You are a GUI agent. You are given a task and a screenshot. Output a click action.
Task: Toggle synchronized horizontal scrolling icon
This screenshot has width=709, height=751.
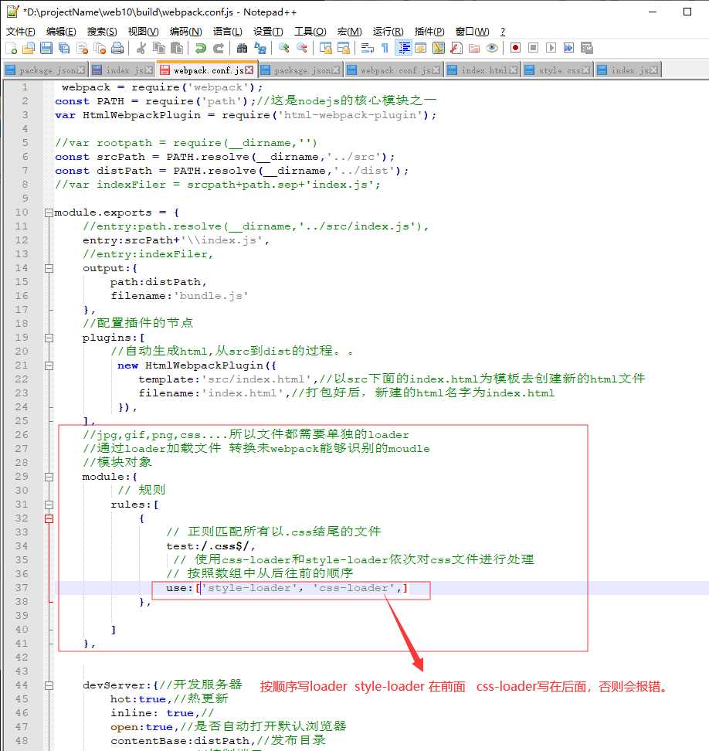tap(343, 48)
